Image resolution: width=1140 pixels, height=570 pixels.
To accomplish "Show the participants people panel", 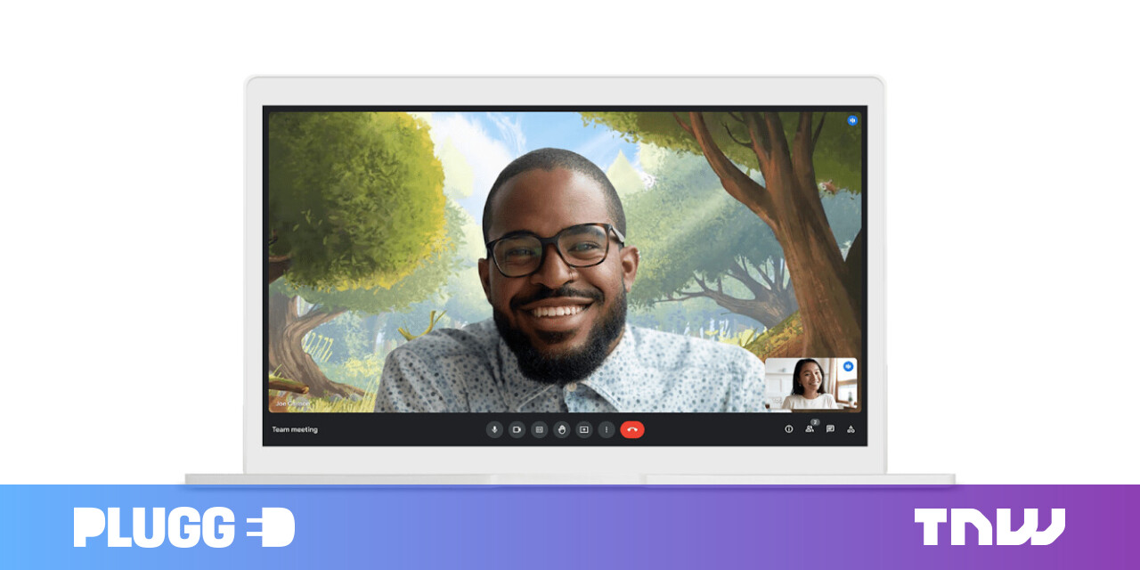I will coord(809,429).
